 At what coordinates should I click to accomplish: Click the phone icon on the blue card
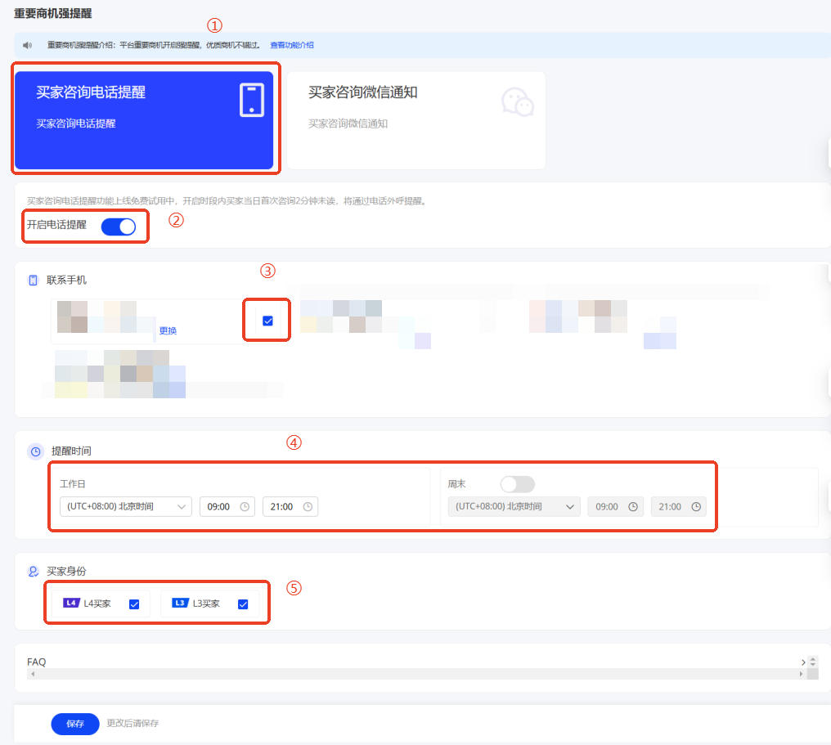coord(252,100)
